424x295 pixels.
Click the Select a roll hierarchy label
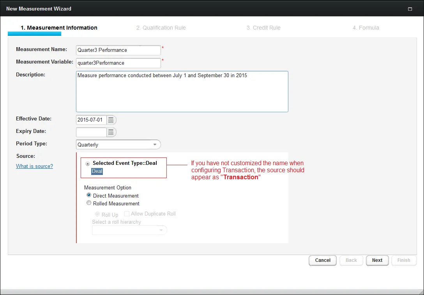[x=117, y=222]
